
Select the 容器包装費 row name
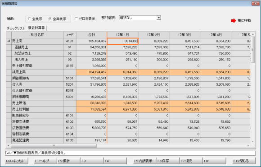coord(20,134)
